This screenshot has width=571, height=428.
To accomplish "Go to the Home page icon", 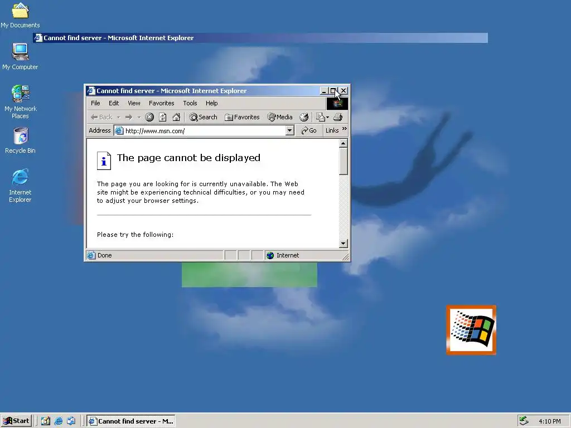I will point(176,117).
